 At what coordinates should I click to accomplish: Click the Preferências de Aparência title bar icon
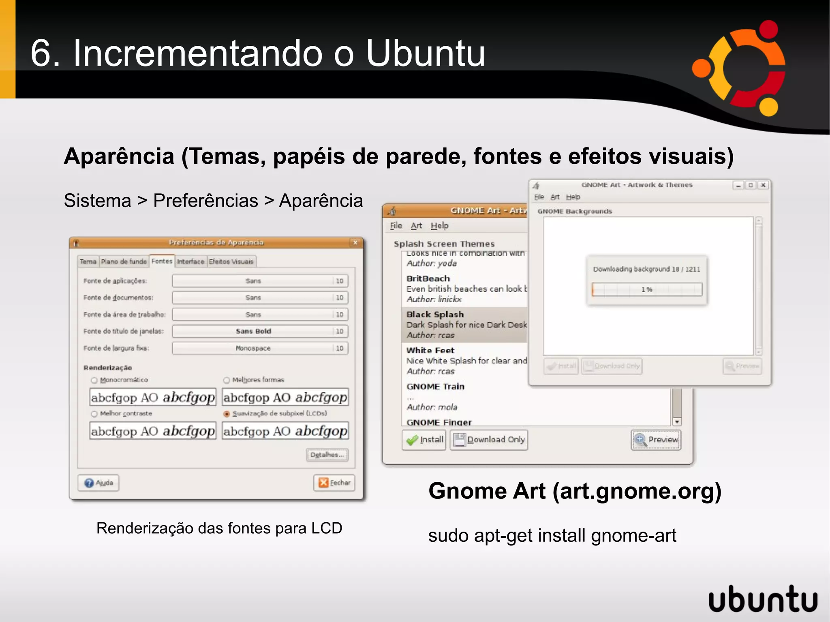tap(76, 243)
